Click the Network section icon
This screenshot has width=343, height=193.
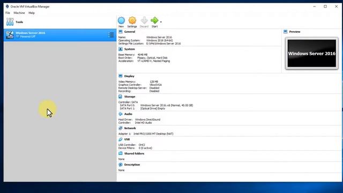pyautogui.click(x=120, y=128)
